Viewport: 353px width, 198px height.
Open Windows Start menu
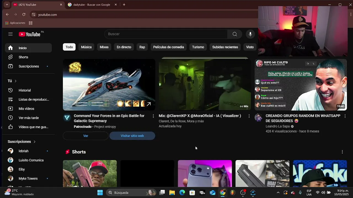click(x=100, y=193)
